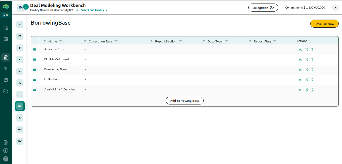The image size is (342, 164).
Task: Switch to the C section tab
Action: (x=20, y=118)
